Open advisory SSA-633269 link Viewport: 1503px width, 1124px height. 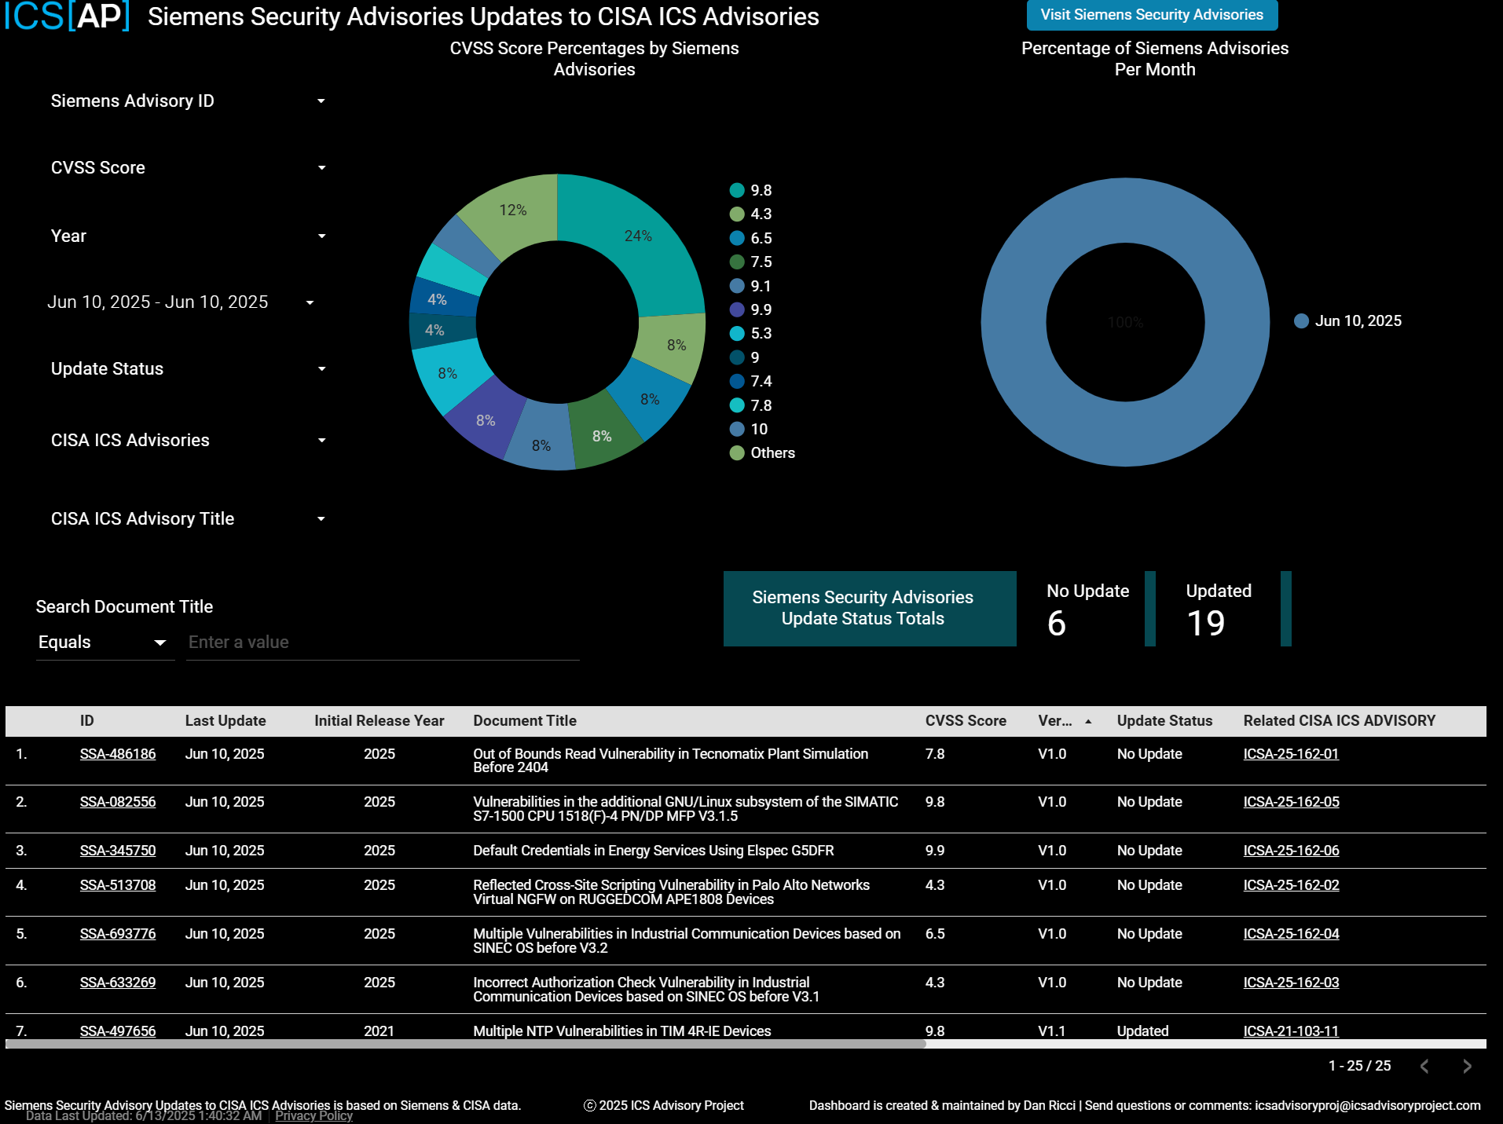pos(118,983)
